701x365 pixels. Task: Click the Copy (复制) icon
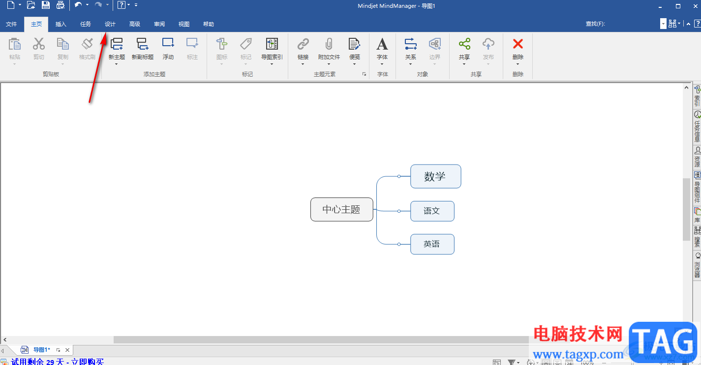63,44
